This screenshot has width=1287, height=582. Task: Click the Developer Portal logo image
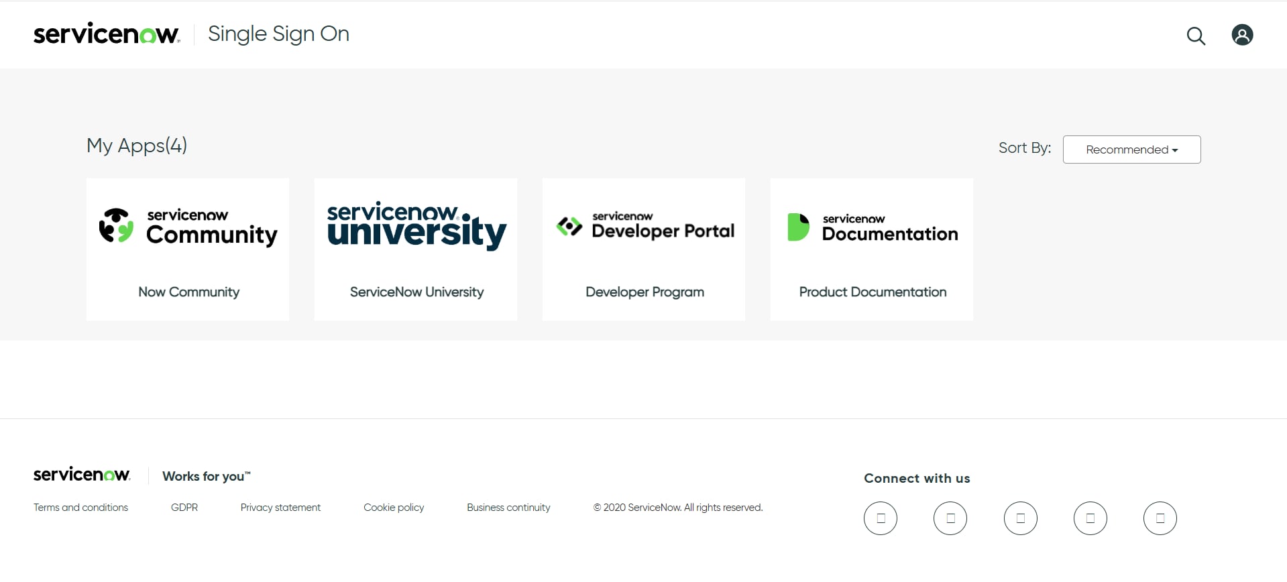[645, 226]
